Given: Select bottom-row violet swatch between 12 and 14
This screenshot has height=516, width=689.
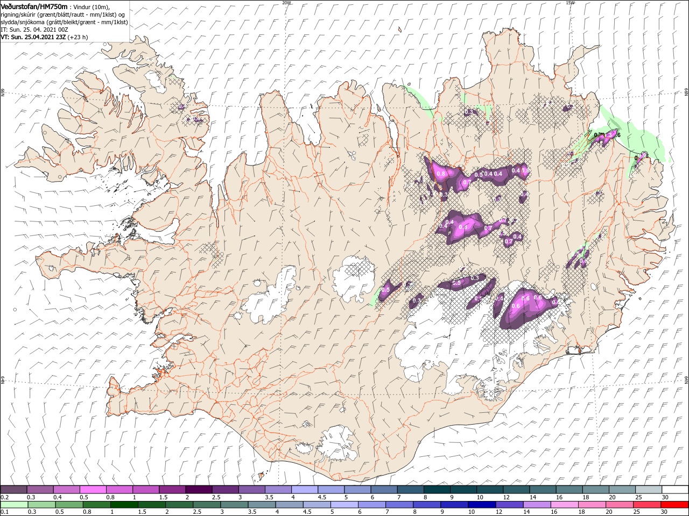Looking at the screenshot, I should click(x=509, y=505).
